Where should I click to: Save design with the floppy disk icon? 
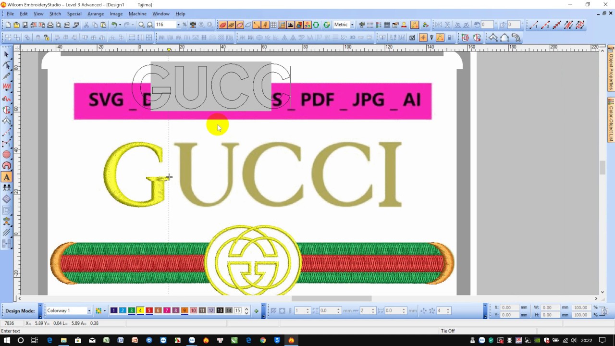coord(25,25)
